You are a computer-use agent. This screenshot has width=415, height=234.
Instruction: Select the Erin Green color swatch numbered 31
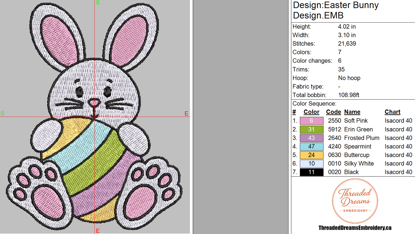[x=312, y=129]
